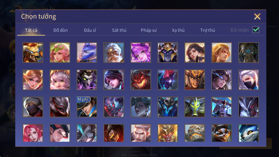The width and height of the screenshot is (279, 157).
Task: Show the Pháp sư heroes tab
Action: (149, 30)
